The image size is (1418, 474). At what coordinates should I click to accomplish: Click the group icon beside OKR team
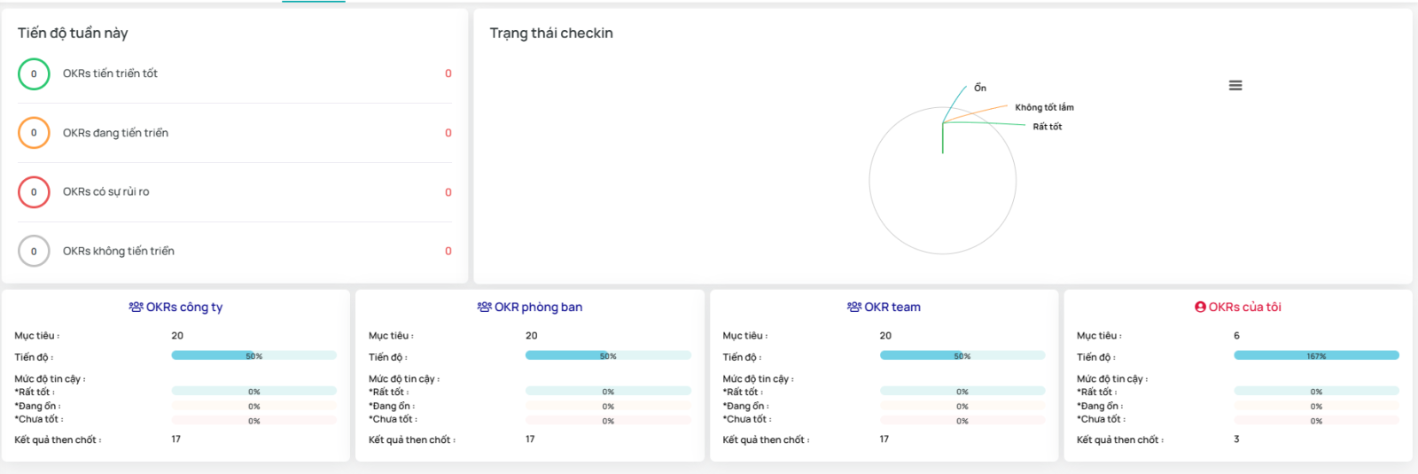click(x=853, y=307)
